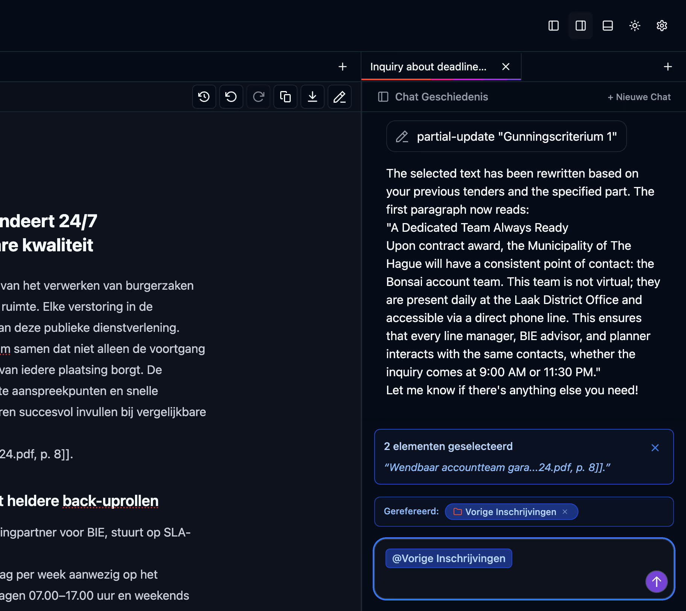Open version history clock icon
This screenshot has width=686, height=611.
(204, 97)
